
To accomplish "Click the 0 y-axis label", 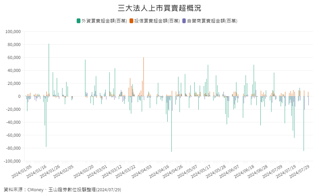I will click(x=19, y=96).
